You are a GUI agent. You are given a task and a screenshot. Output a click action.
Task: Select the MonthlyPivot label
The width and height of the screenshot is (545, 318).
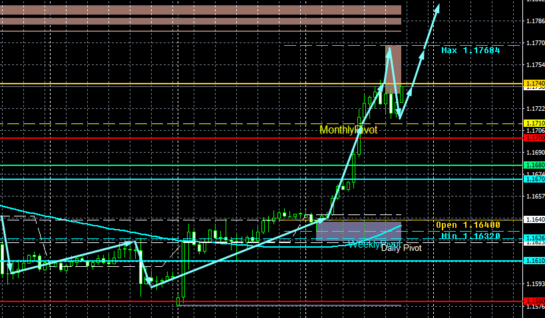click(x=348, y=130)
